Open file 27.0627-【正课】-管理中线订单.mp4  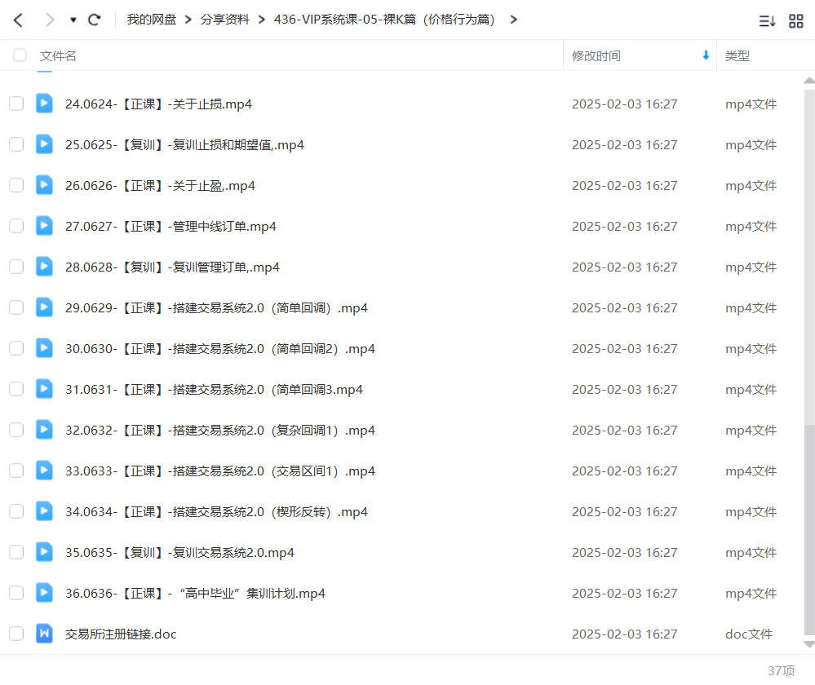click(x=171, y=226)
